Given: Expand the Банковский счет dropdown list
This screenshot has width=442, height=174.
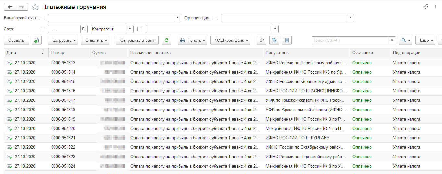Looking at the screenshot, I should 178,18.
